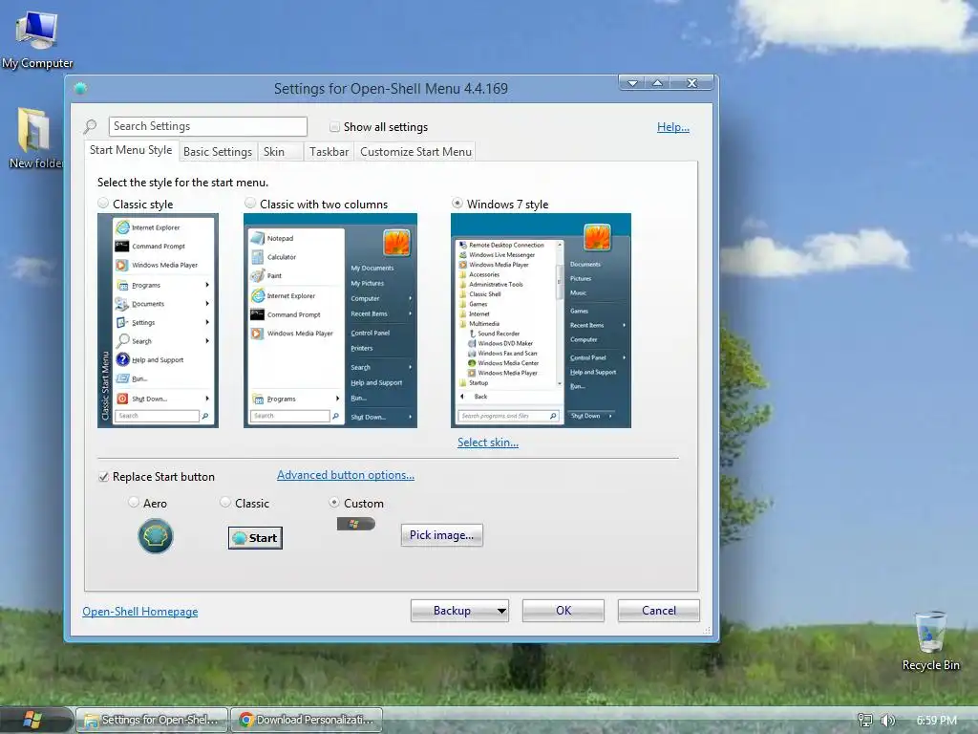Click the Classic Start button preview image
Viewport: 978px width, 734px height.
[x=255, y=538]
